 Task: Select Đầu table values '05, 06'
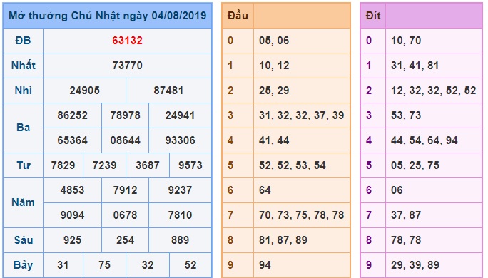274,41
